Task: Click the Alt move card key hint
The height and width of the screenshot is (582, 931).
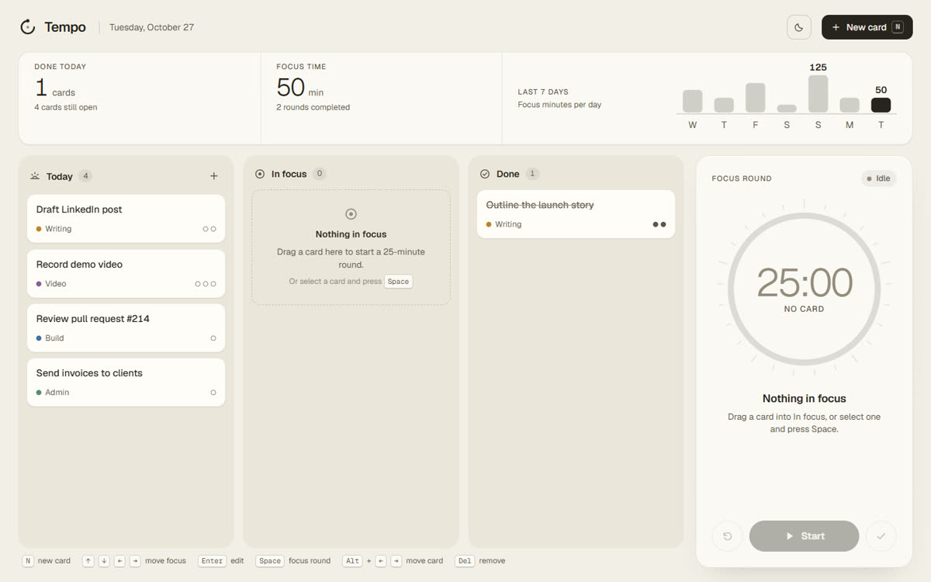Action: (x=352, y=561)
